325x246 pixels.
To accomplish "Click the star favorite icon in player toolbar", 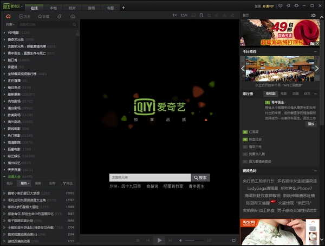I will pyautogui.click(x=217, y=16).
